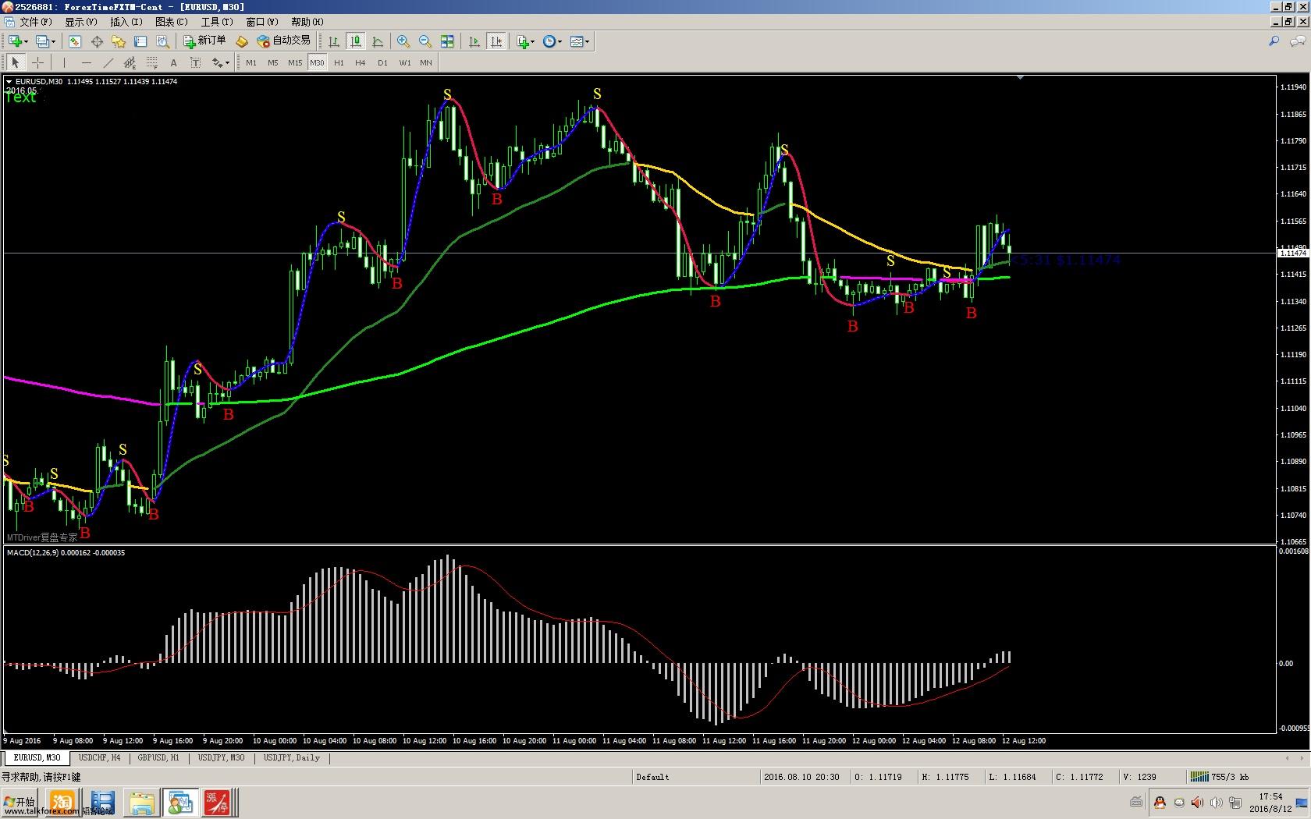Switch to the USDJPY,Daily chart tab
The height and width of the screenshot is (819, 1311).
tap(292, 757)
